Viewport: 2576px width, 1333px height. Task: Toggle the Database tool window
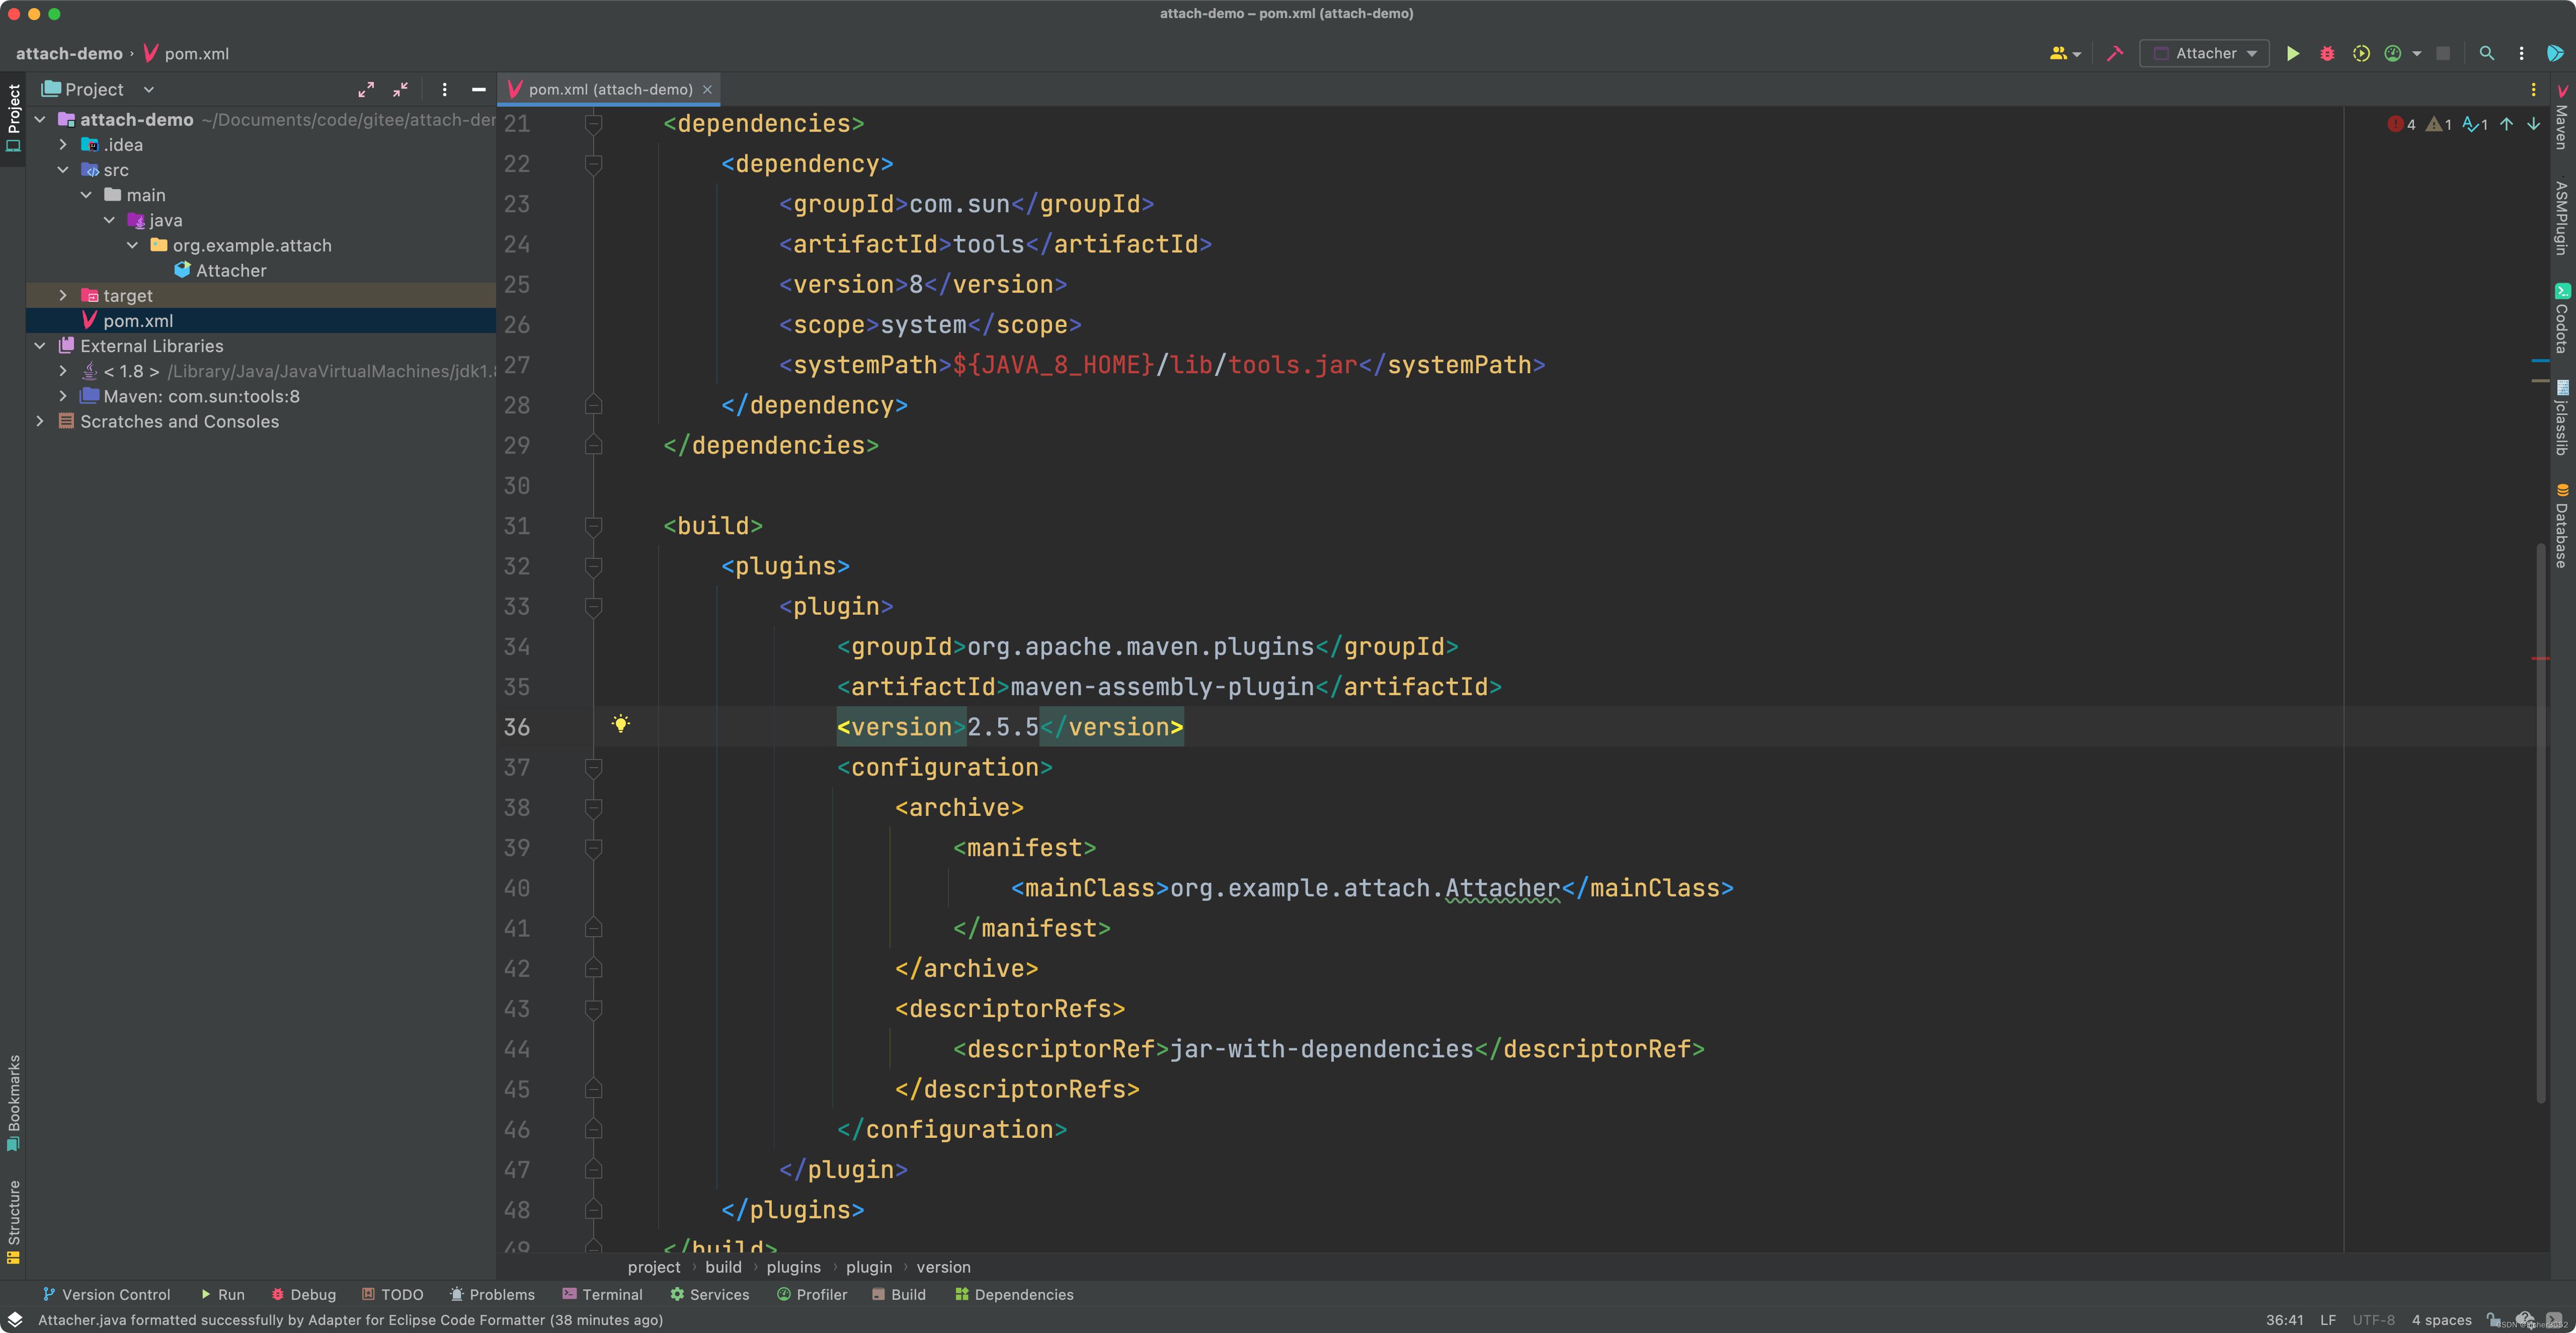click(2562, 526)
